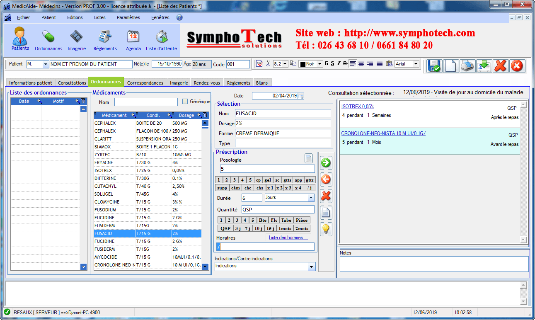535x320 pixels.
Task: Click in the medication Nom search field
Action: (146, 102)
